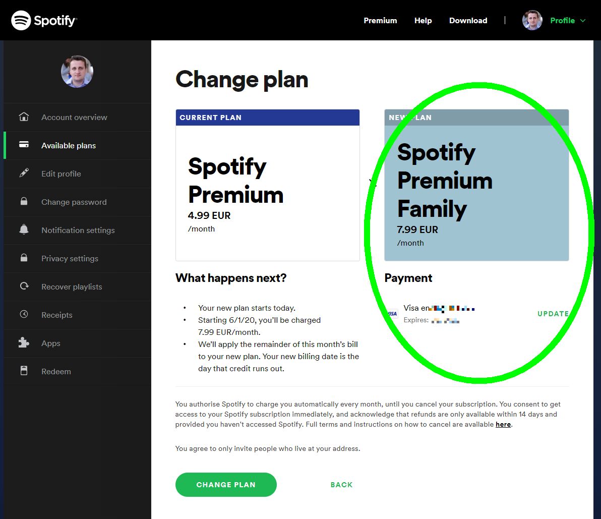The image size is (601, 519).
Task: Open Notification settings bell icon
Action: coord(24,229)
